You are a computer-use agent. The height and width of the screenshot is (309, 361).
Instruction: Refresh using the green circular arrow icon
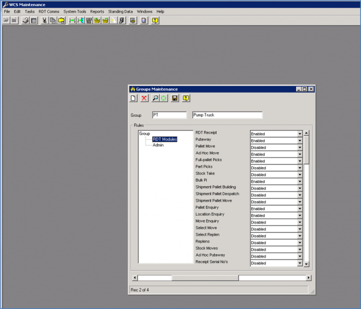coord(163,99)
